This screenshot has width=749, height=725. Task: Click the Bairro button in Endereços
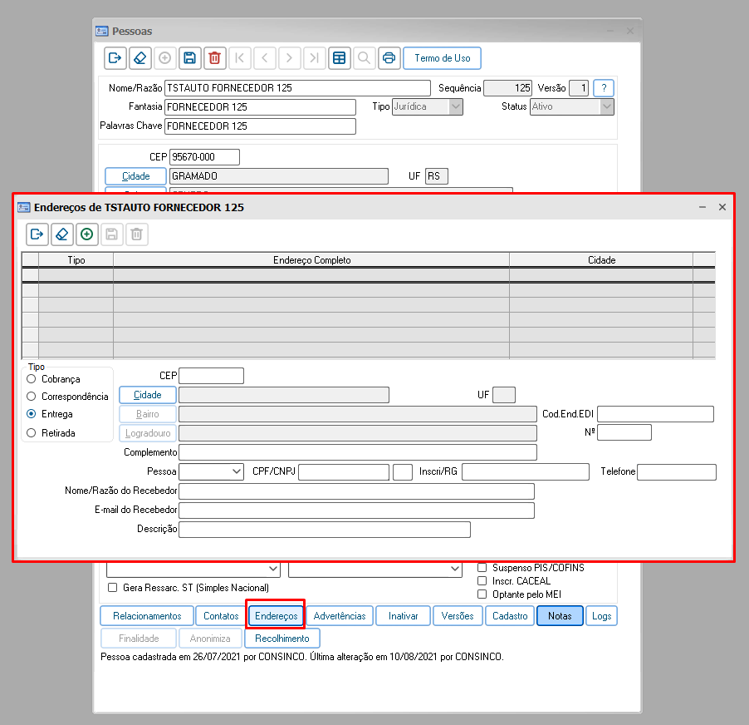[148, 414]
